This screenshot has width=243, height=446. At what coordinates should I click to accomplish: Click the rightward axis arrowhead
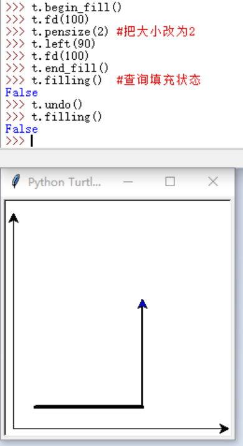224,429
